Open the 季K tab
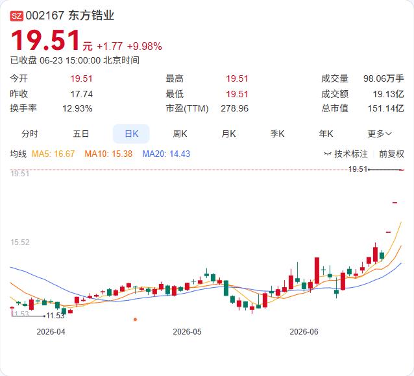This screenshot has width=414, height=376. [277, 134]
